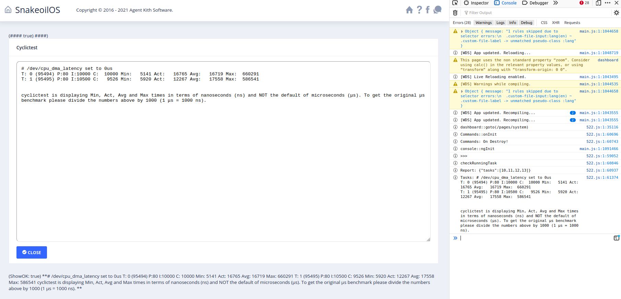This screenshot has height=299, width=621.
Task: Open source link 522.js:1:60696
Action: tap(602, 134)
